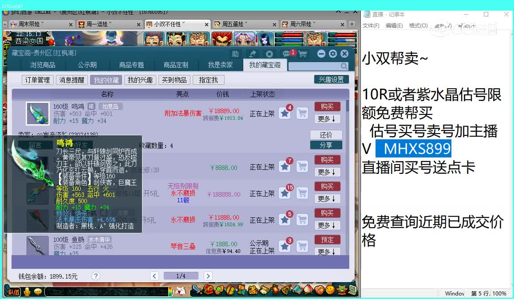Expand the 更多 dropdown beside the 预定 button
Viewport: 514px width, 299px height.
tap(327, 252)
